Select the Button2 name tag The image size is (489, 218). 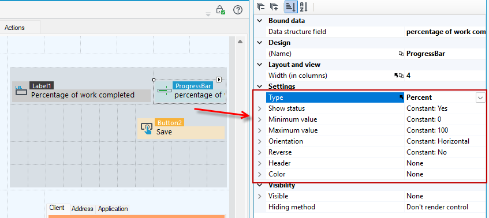pyautogui.click(x=169, y=123)
